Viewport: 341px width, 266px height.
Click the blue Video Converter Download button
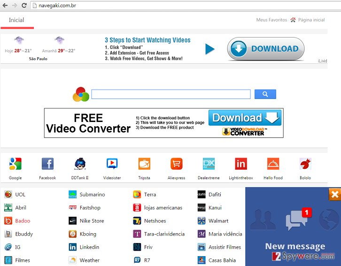(245, 118)
